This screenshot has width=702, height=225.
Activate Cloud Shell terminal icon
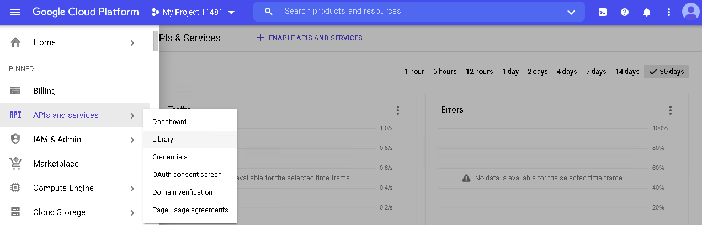point(603,12)
